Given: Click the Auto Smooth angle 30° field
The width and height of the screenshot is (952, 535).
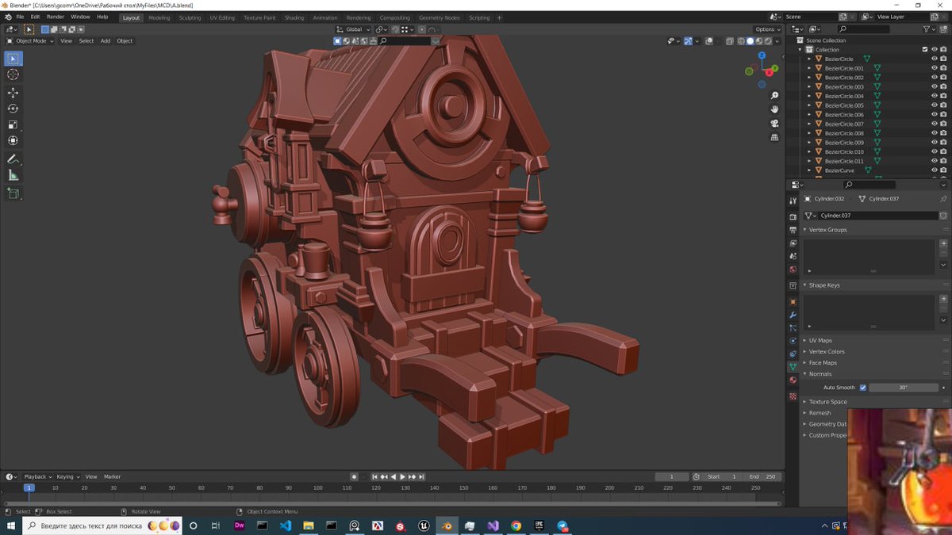Looking at the screenshot, I should [903, 388].
